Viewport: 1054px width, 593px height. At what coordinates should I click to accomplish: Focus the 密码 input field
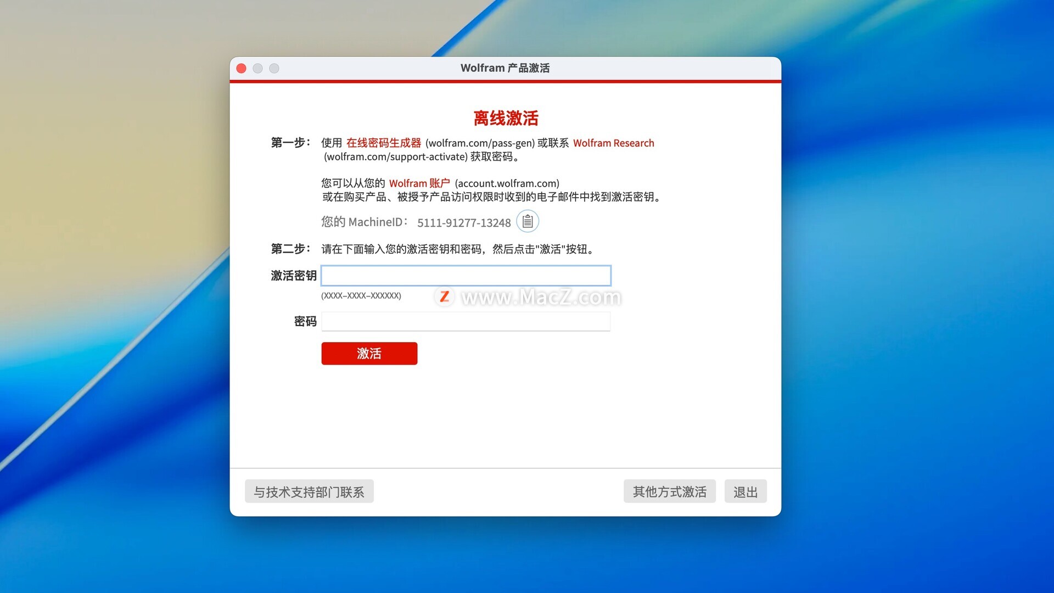466,322
